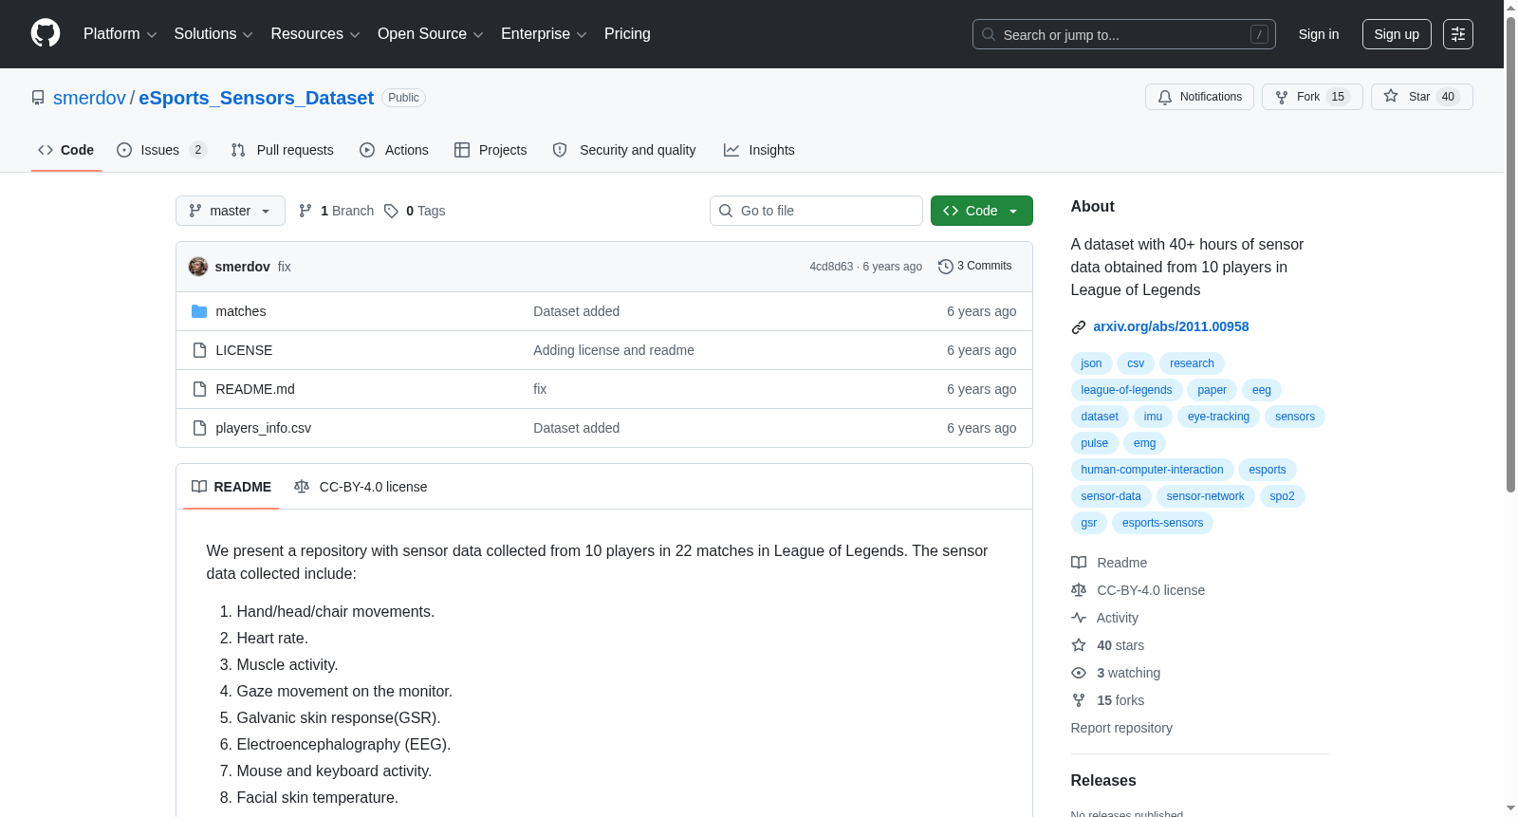Open the Security and quality tab
Screen dimensions: 1518x817
coord(624,150)
